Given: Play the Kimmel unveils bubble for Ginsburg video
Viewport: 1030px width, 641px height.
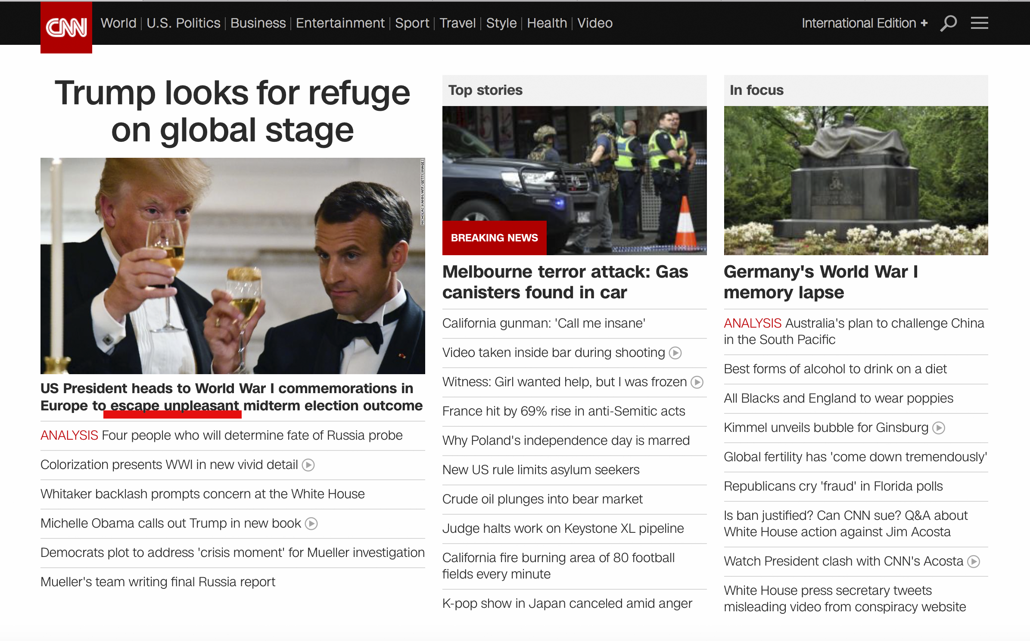Looking at the screenshot, I should pos(939,428).
